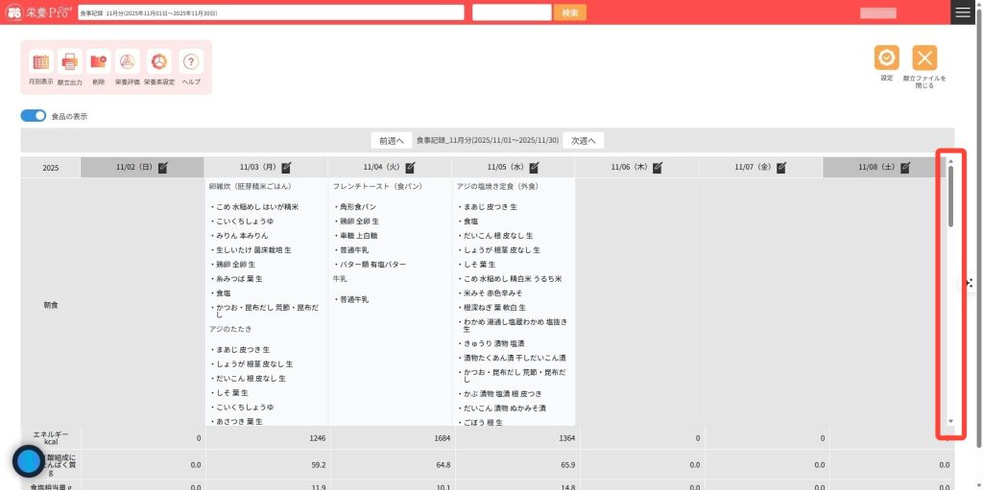Edit the 11/03 (月) day entry
Screen dimensions: 983x490
pos(286,167)
